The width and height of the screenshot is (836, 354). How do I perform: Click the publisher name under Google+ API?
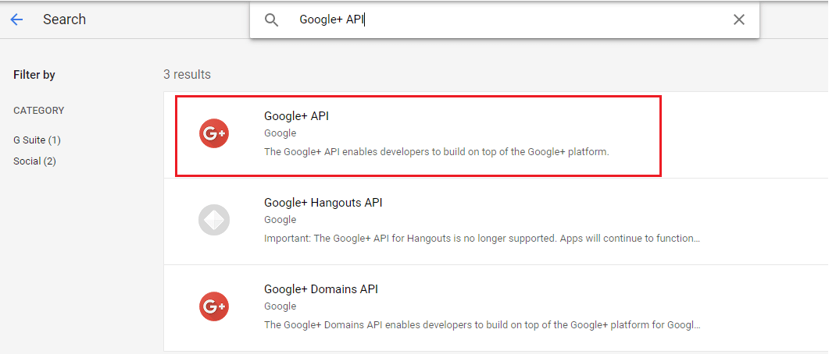[x=280, y=133]
